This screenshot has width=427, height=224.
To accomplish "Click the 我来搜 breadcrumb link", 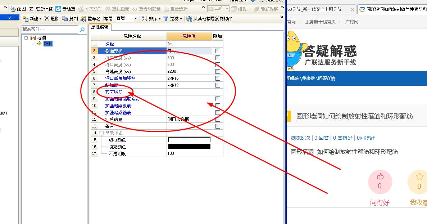I will click(308, 79).
